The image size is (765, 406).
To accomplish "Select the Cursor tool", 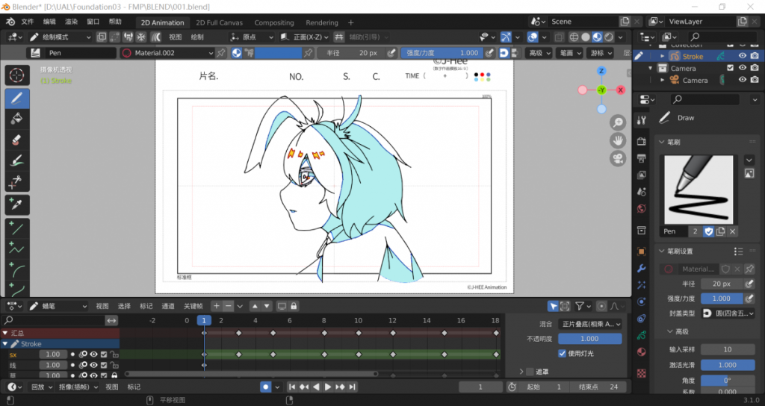I will click(x=17, y=75).
